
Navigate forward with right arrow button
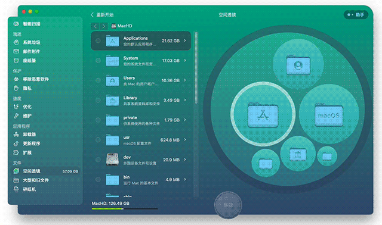(103, 26)
